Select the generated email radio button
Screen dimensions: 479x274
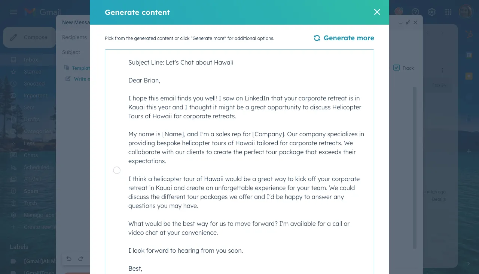[x=117, y=170]
